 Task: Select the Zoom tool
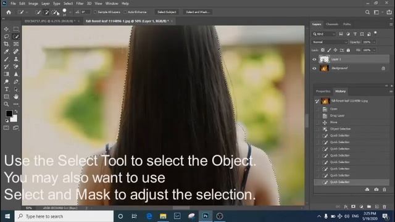click(6, 104)
